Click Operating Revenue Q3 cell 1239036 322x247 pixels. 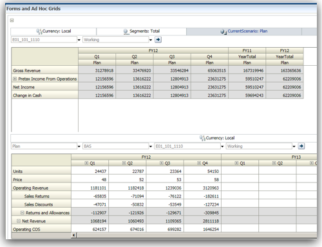(x=165, y=188)
